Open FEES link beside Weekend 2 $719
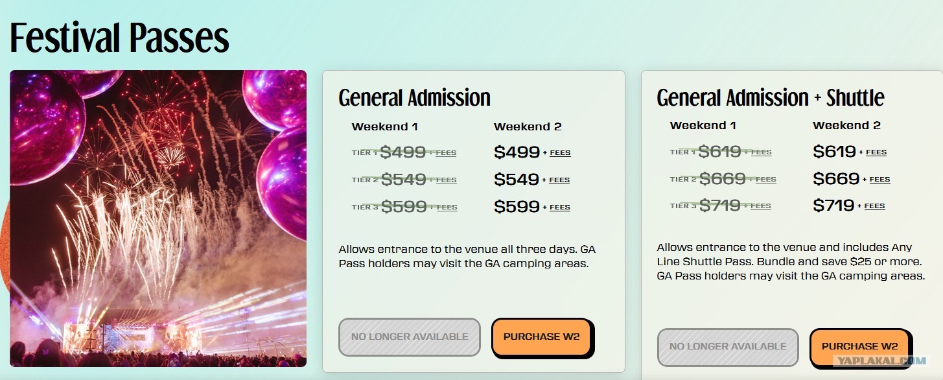 click(x=874, y=206)
